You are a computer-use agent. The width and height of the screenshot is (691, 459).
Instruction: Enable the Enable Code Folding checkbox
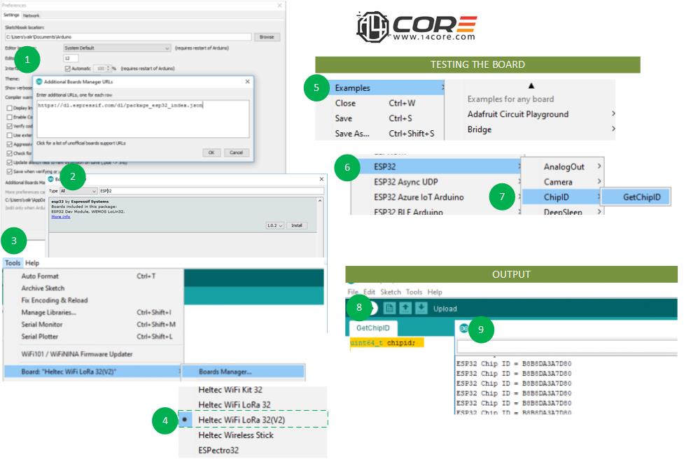[x=9, y=117]
